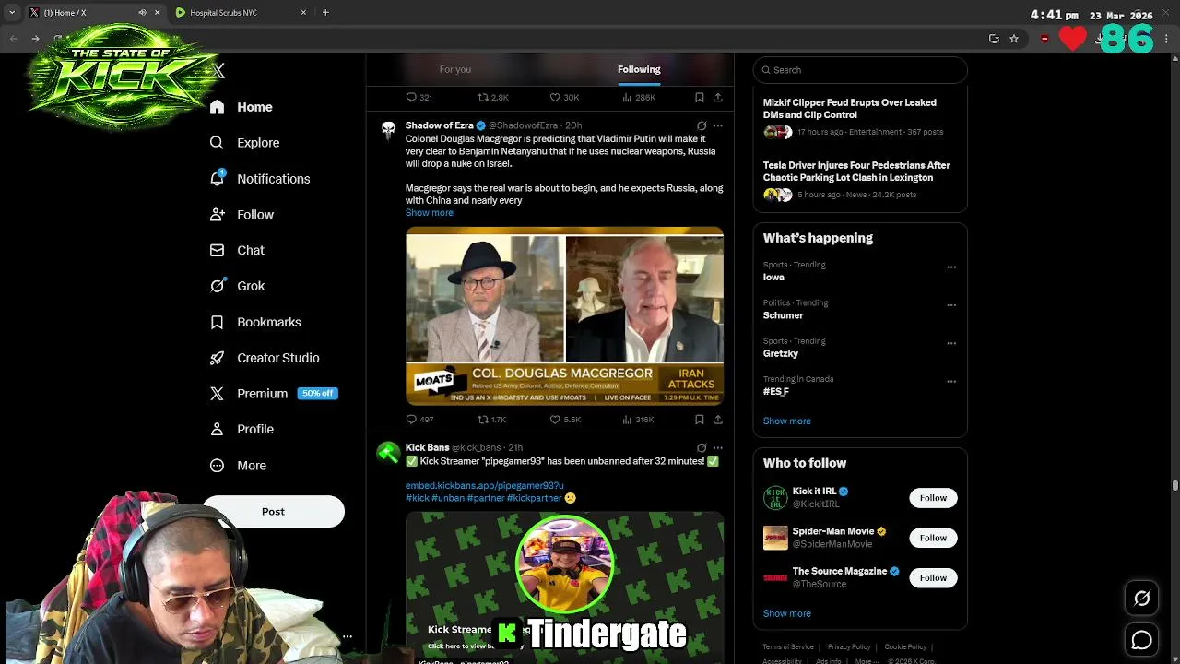Expand Show more in Macgregor post
The height and width of the screenshot is (664, 1180).
(x=430, y=213)
